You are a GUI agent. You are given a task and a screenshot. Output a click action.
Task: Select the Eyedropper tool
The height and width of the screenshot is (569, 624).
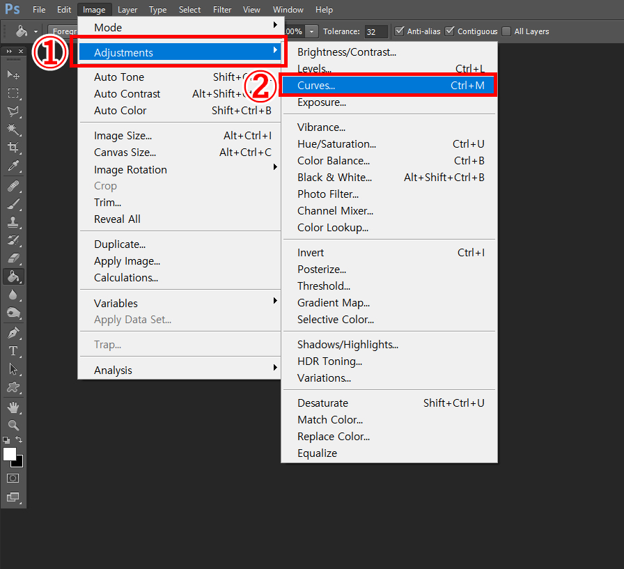(13, 166)
